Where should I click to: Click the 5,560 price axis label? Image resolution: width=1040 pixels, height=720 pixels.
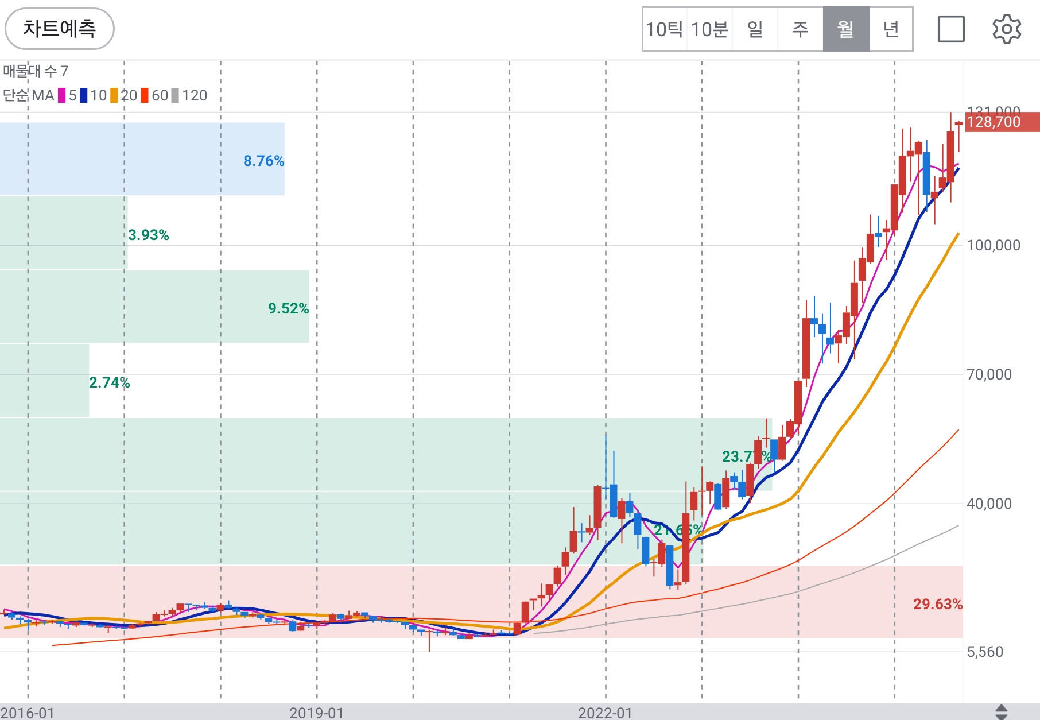click(985, 652)
